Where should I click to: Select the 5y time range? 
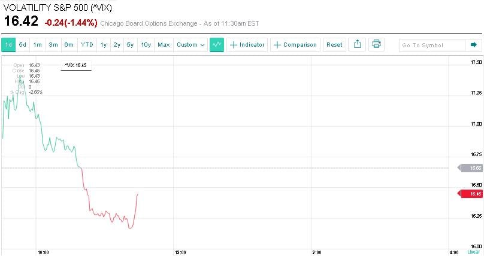[130, 45]
